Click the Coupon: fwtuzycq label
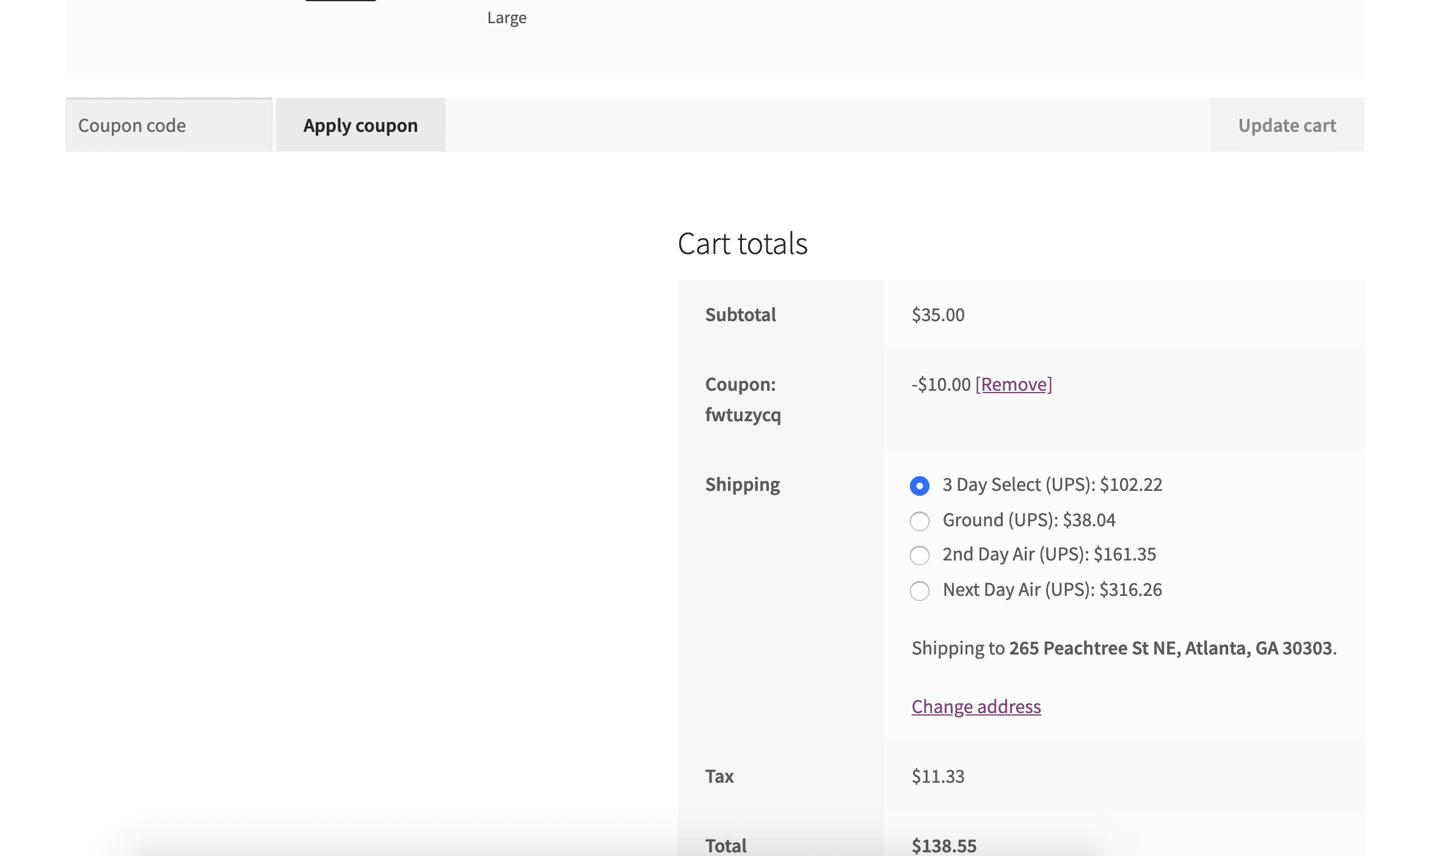1451x856 pixels. click(x=743, y=399)
